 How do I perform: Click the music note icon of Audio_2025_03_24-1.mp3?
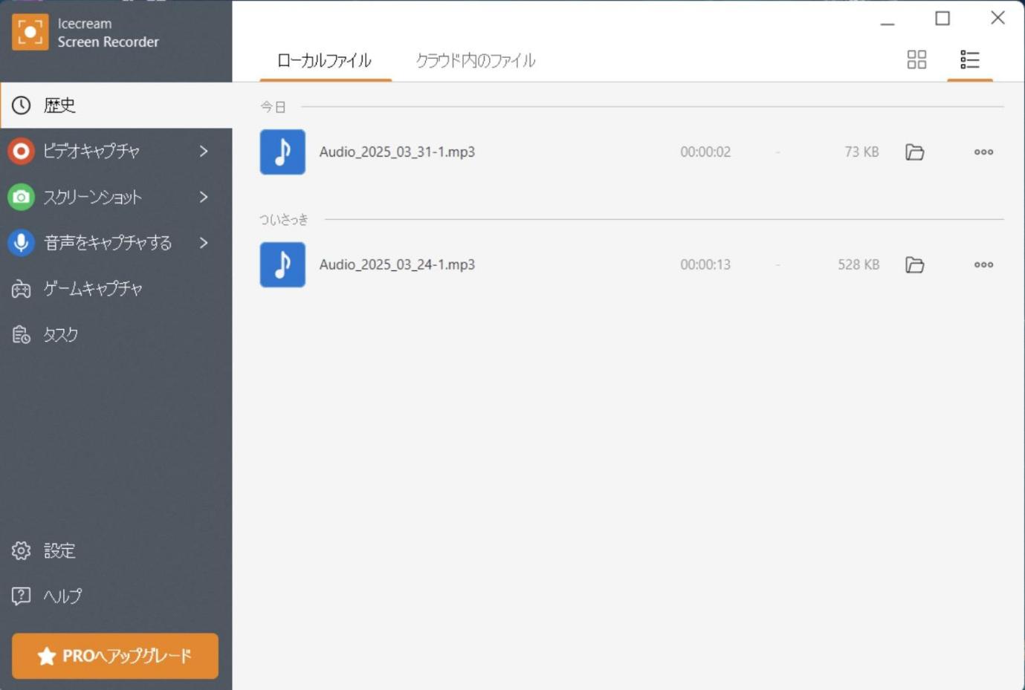click(x=282, y=264)
